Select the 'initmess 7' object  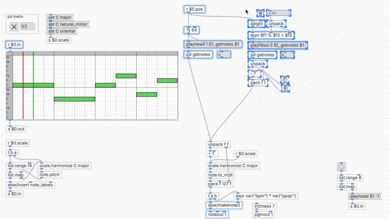point(265,206)
